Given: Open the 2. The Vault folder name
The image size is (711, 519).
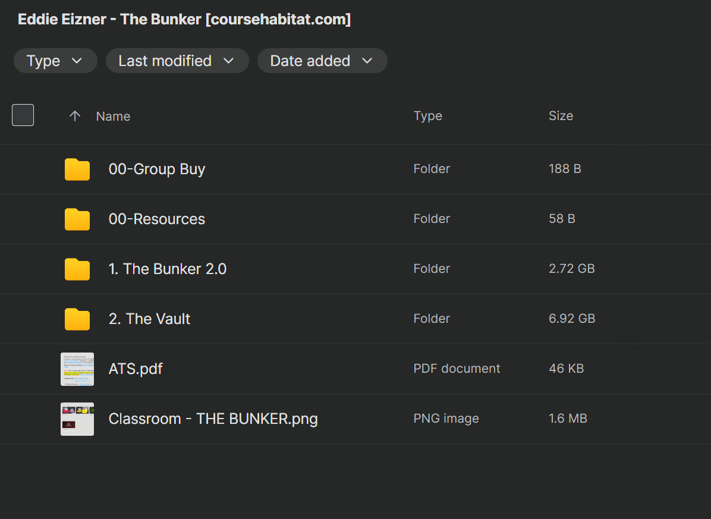Looking at the screenshot, I should 149,319.
